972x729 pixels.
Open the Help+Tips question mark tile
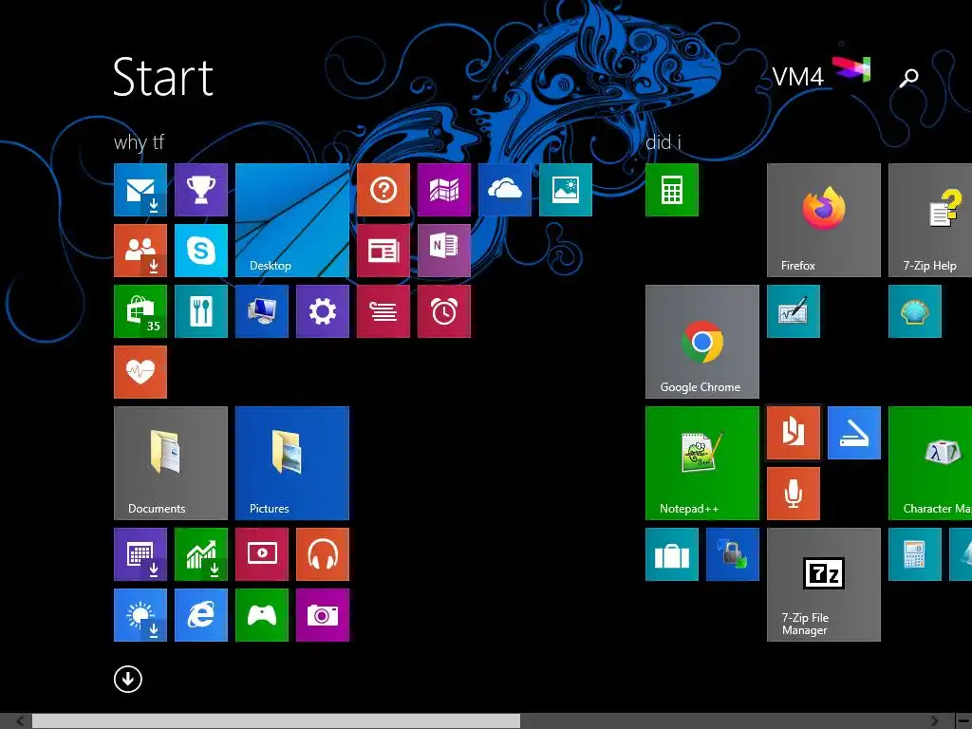(x=383, y=190)
